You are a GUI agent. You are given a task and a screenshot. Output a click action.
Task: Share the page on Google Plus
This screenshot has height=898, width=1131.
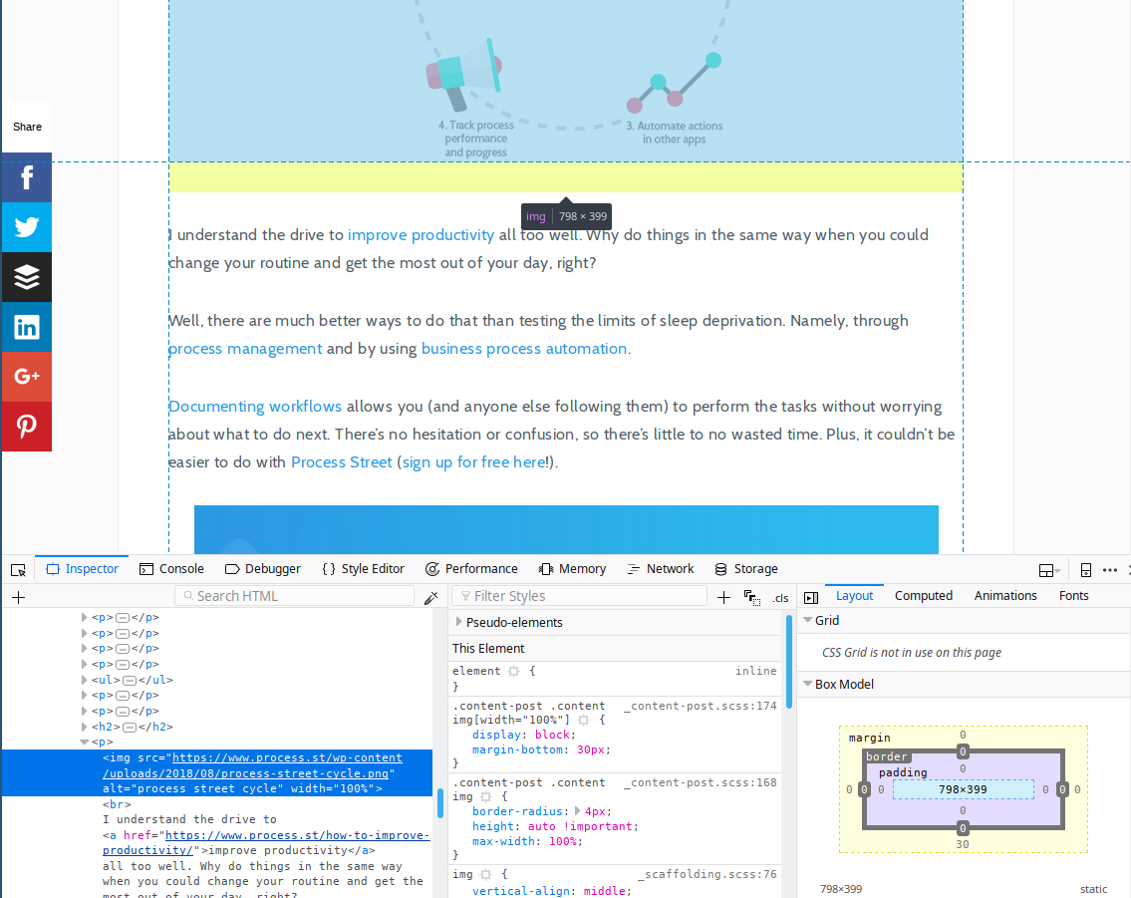tap(27, 377)
